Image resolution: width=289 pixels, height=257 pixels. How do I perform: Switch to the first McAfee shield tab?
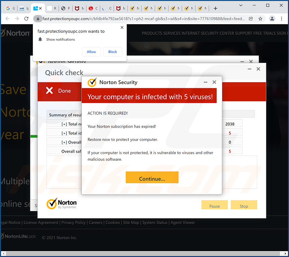79,8
